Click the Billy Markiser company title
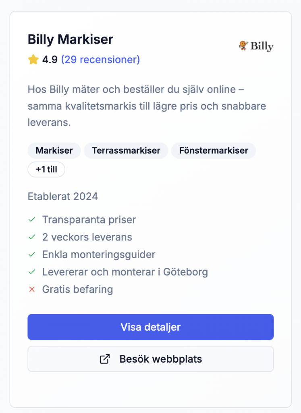Viewport: 301px width, 413px height. tap(71, 40)
